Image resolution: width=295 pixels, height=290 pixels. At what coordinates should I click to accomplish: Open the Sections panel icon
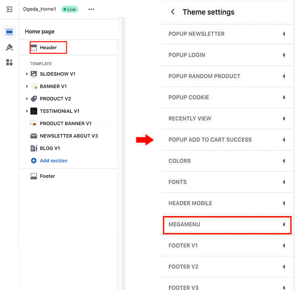(9, 32)
